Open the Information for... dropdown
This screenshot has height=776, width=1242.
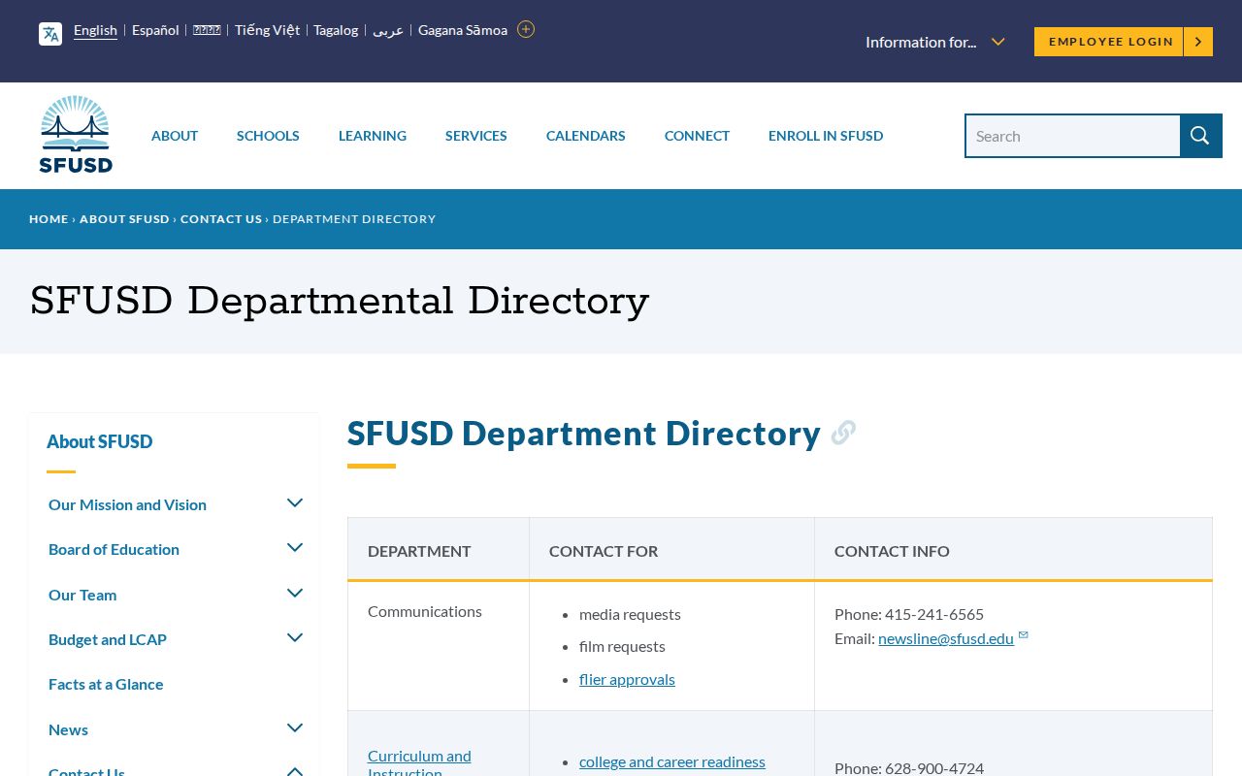(x=934, y=42)
